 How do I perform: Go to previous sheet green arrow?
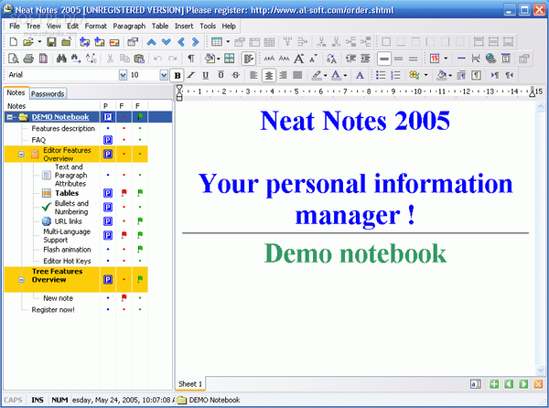tap(509, 384)
